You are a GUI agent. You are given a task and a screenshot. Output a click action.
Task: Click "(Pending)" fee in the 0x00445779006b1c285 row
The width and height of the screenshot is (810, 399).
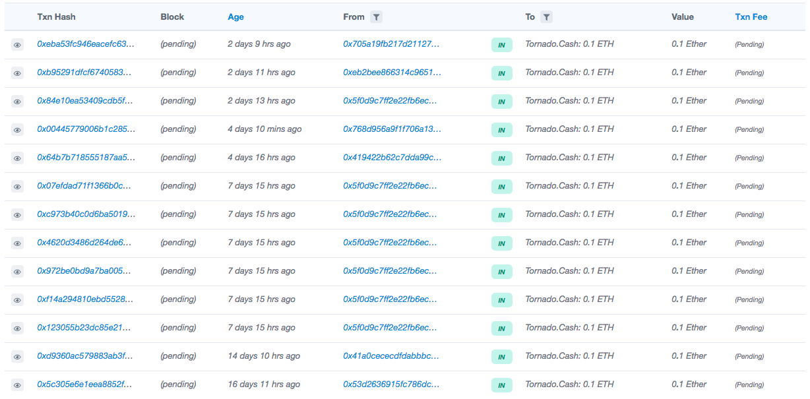pos(749,130)
